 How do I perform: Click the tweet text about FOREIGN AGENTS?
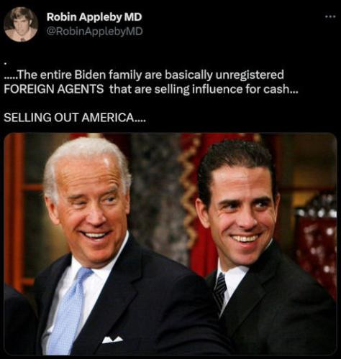point(151,82)
